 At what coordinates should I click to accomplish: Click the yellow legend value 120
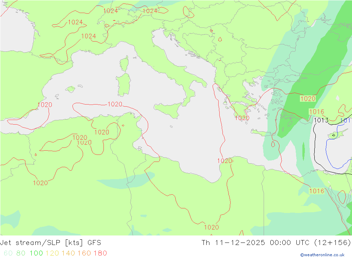click(x=52, y=253)
